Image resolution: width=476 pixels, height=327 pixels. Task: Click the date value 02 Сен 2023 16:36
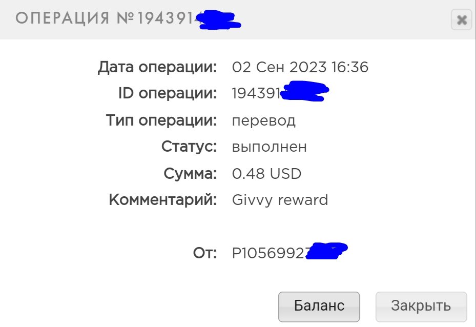pos(300,67)
